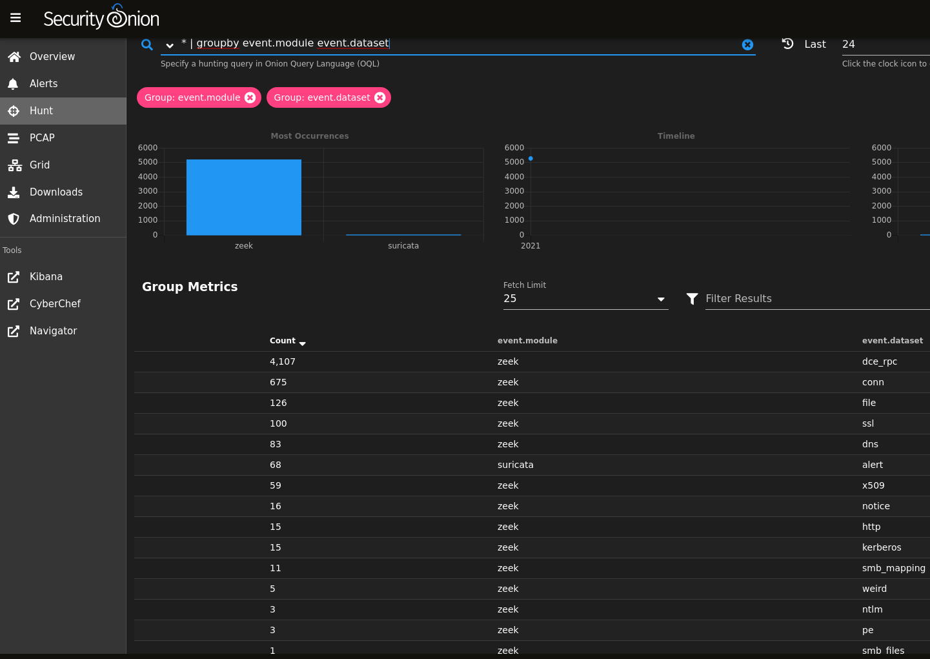
Task: Click the notice dataset cell
Action: (876, 506)
